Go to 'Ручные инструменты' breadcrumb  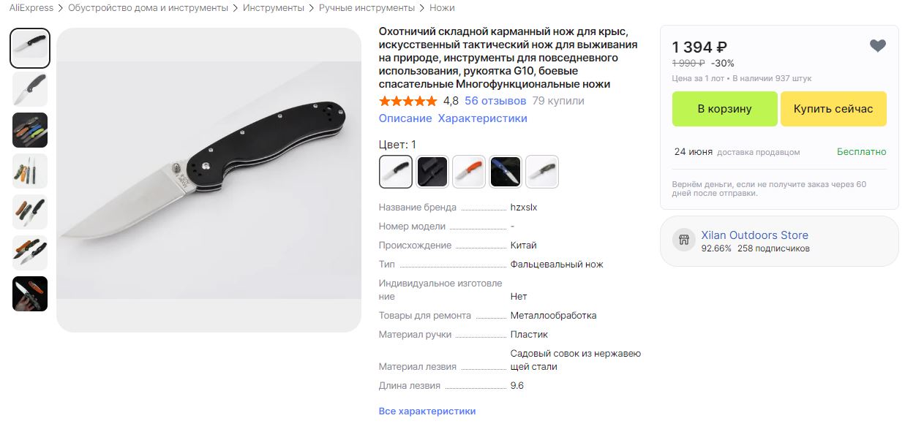click(x=367, y=8)
